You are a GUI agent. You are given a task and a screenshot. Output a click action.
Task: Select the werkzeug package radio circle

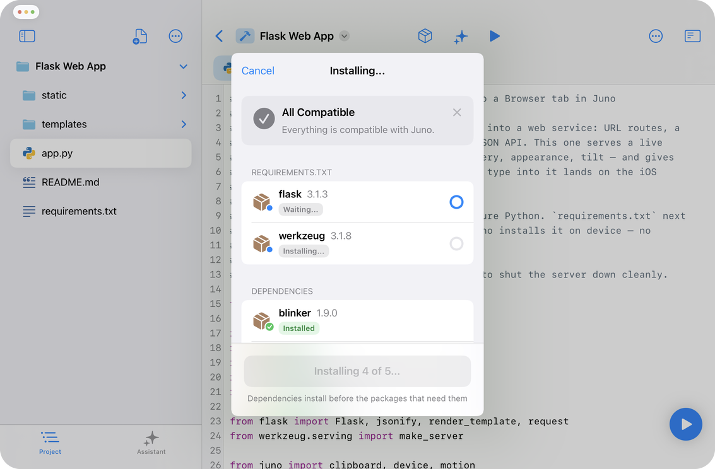(x=456, y=243)
